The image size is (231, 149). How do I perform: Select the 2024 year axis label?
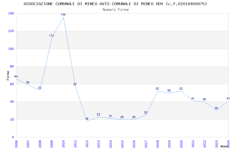tap(228, 144)
